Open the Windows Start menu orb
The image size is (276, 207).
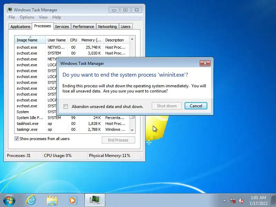(x=9, y=200)
